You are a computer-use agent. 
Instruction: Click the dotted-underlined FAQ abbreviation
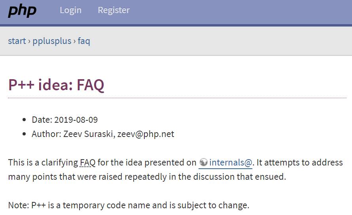click(x=88, y=162)
